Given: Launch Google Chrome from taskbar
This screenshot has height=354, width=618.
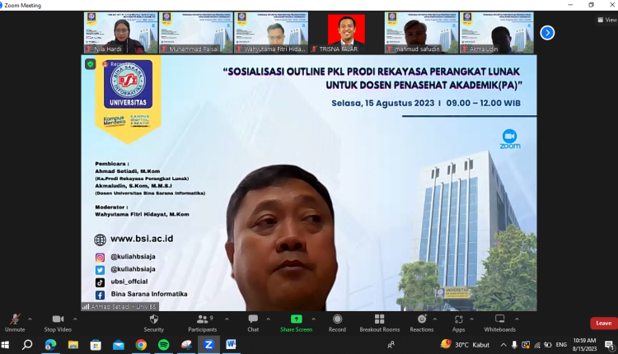Looking at the screenshot, I should (x=141, y=345).
